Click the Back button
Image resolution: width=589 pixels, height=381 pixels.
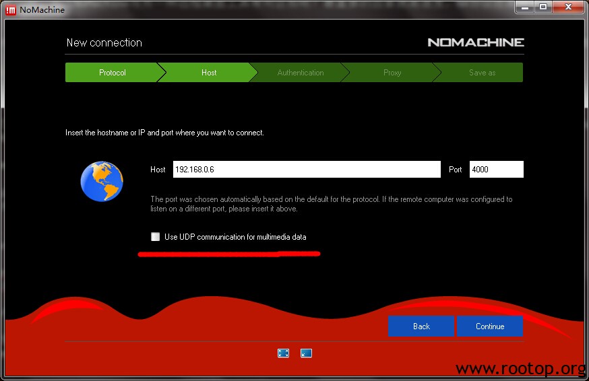pos(421,326)
